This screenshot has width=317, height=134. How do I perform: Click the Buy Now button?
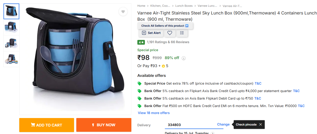[x=104, y=125]
